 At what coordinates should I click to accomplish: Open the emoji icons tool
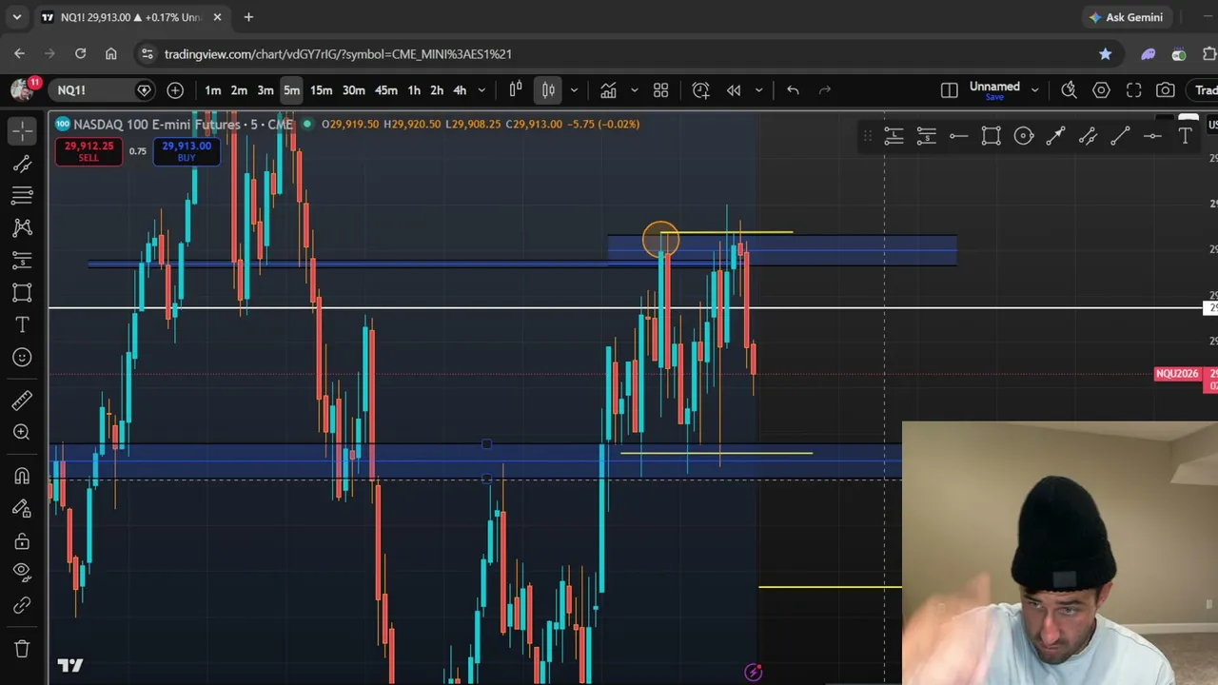(x=22, y=358)
